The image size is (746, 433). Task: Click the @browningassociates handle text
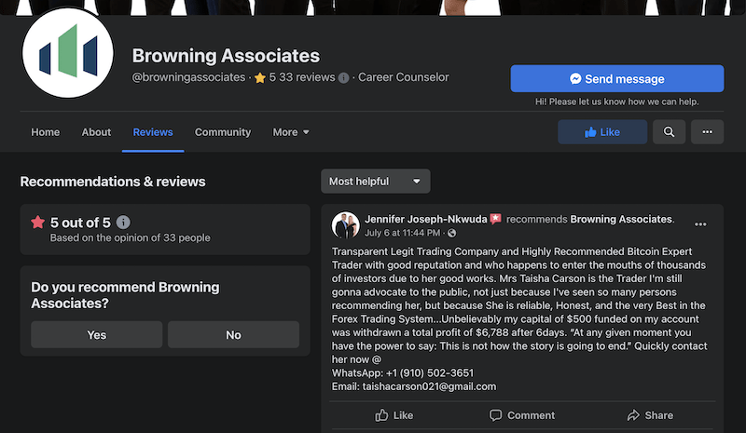pos(188,77)
